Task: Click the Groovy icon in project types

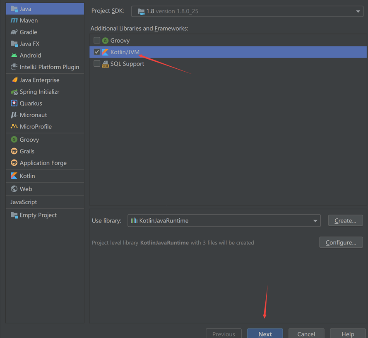Action: coord(14,140)
